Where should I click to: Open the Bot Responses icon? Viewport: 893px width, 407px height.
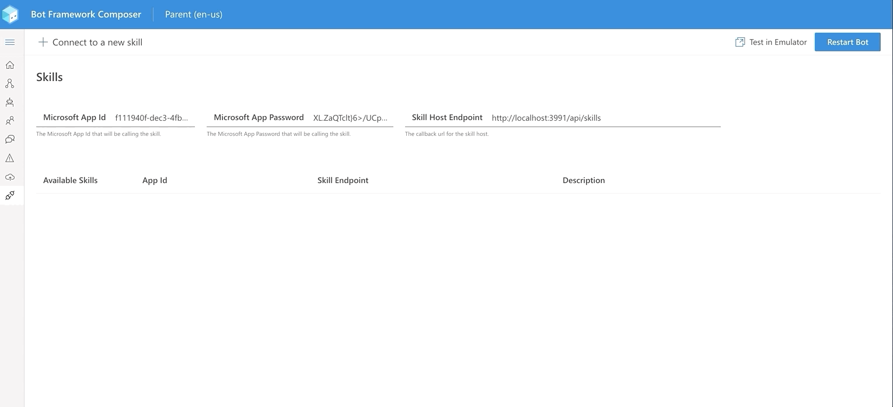[x=10, y=102]
